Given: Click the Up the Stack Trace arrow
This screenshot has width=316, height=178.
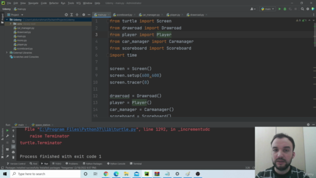Looking at the screenshot, I should [13, 131].
